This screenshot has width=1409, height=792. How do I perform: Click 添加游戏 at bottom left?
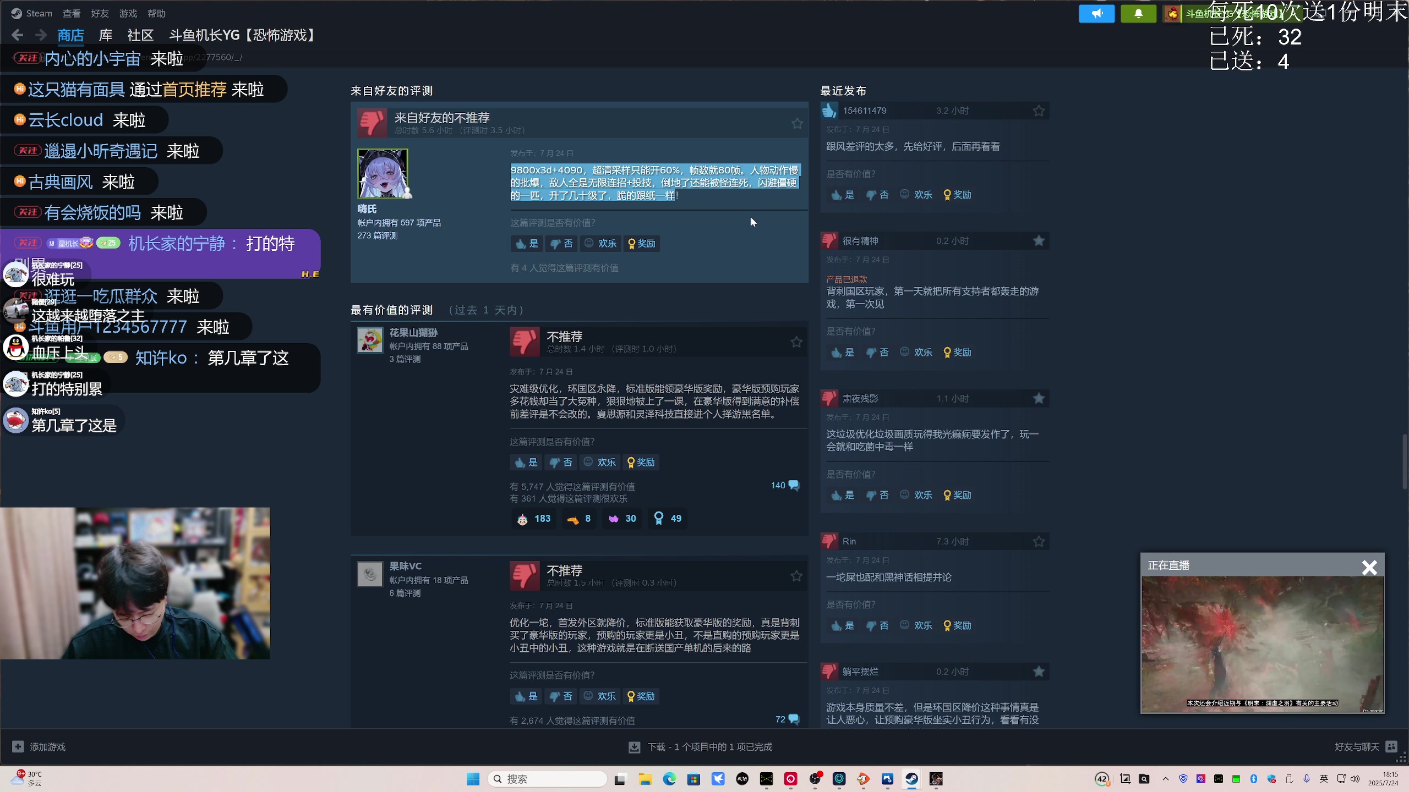click(39, 747)
